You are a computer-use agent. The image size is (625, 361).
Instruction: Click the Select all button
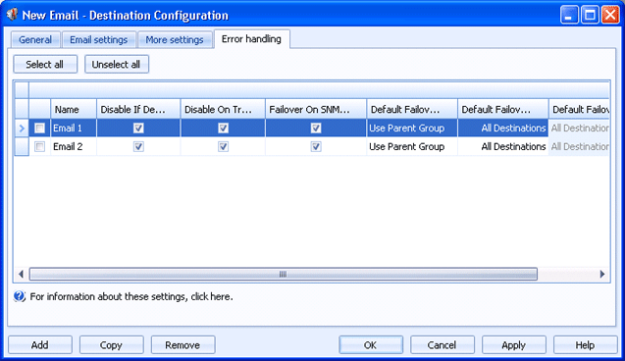point(45,64)
